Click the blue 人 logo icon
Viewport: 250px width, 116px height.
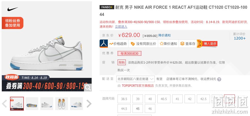pyautogui.click(x=104, y=44)
